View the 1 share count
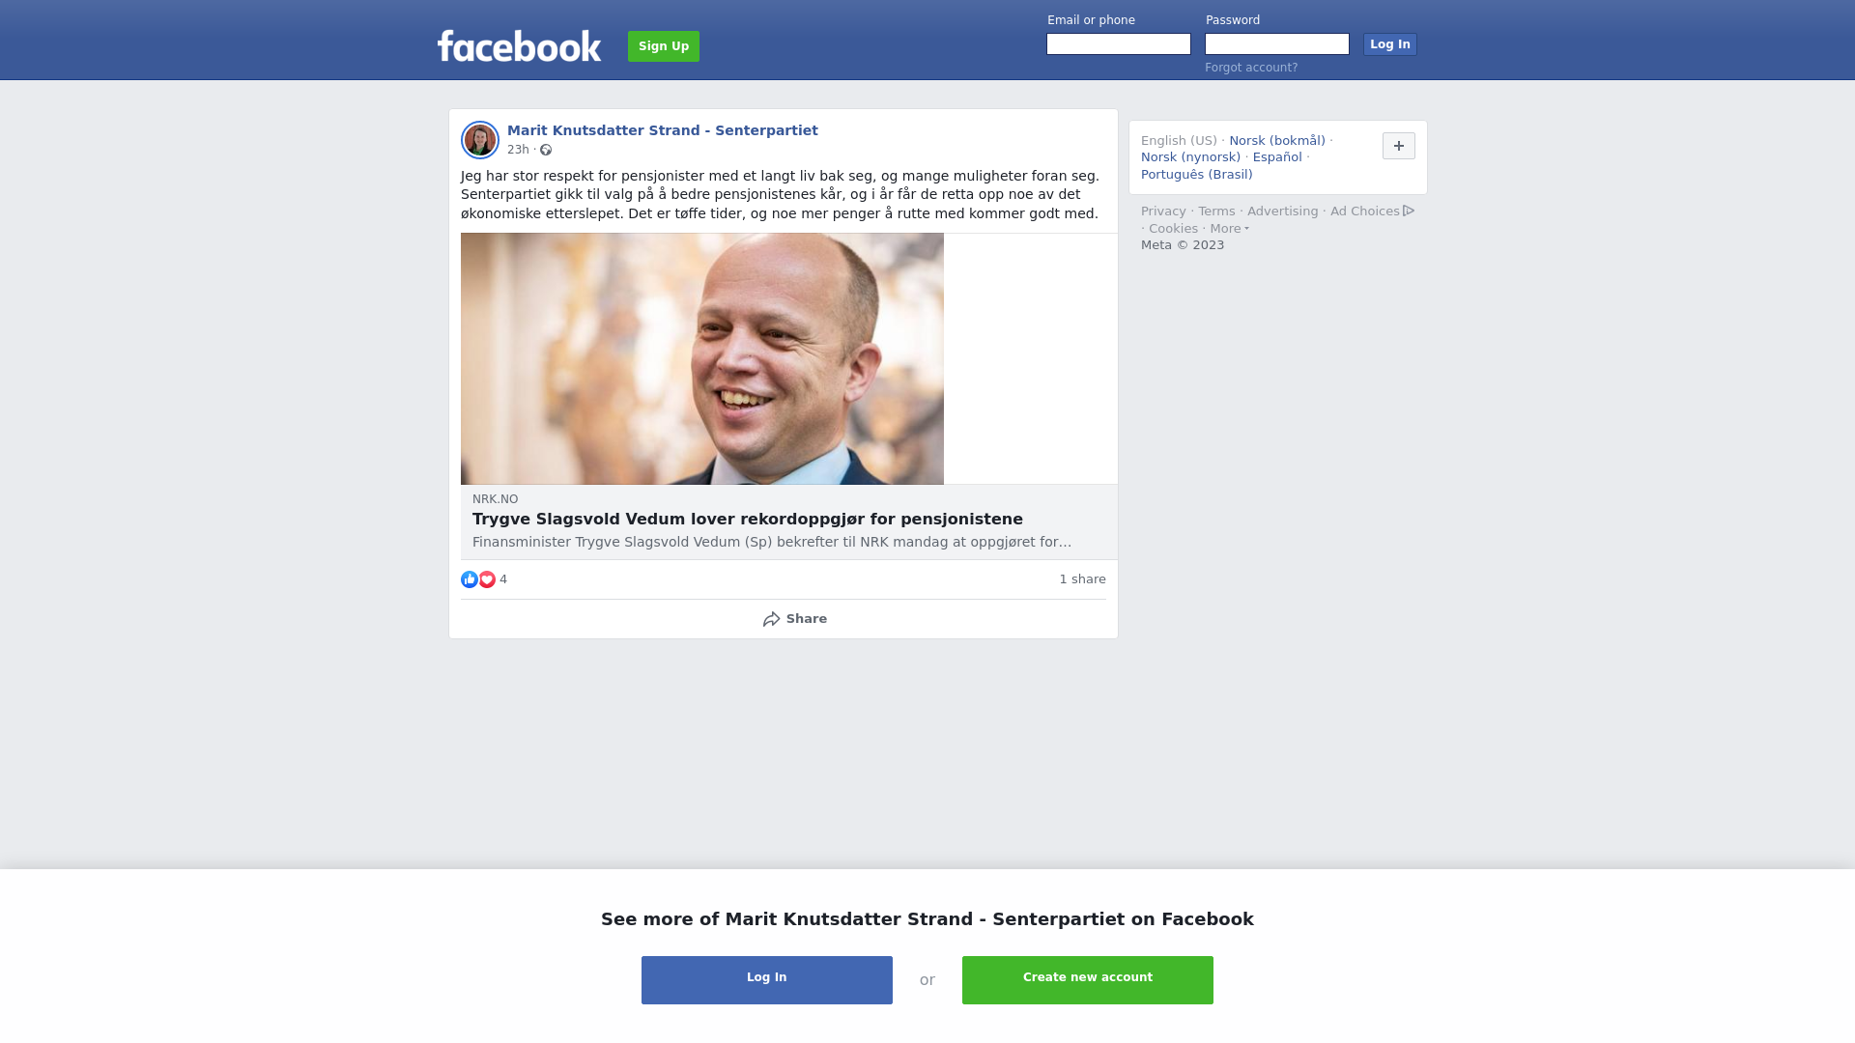Screen dimensions: 1855x1043 [1082, 579]
